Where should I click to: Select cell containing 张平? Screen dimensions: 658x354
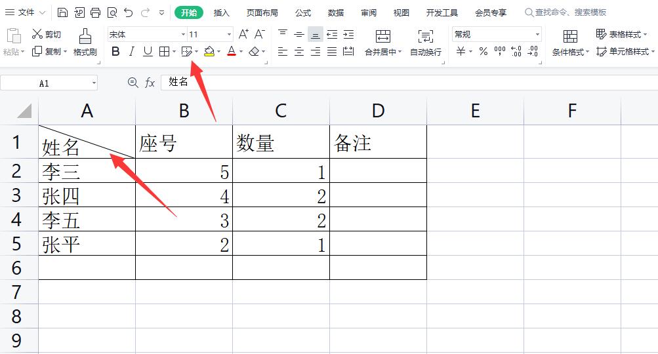87,244
